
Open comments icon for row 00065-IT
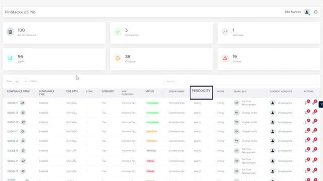307,171
